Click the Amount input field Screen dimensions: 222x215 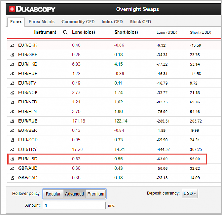74,205
